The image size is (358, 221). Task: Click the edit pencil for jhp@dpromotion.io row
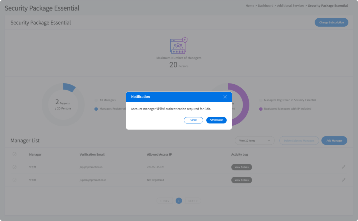click(x=343, y=167)
